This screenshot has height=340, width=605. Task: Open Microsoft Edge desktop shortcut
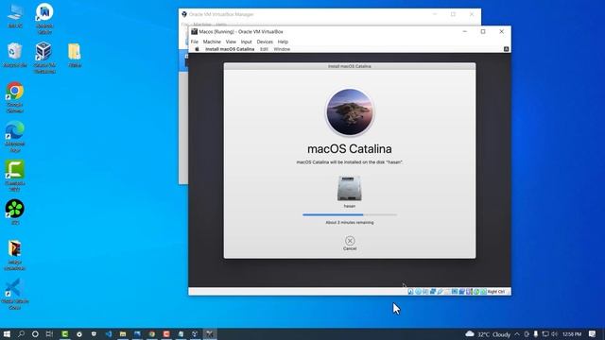click(x=15, y=136)
